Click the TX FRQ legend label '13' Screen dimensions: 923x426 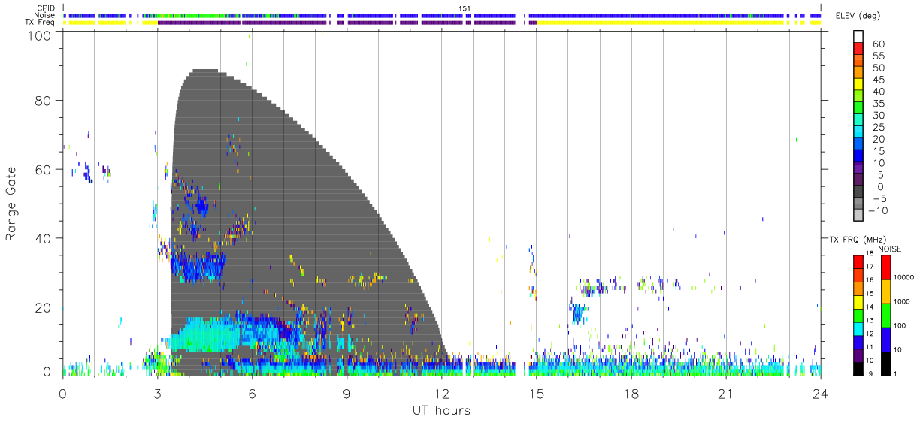870,321
